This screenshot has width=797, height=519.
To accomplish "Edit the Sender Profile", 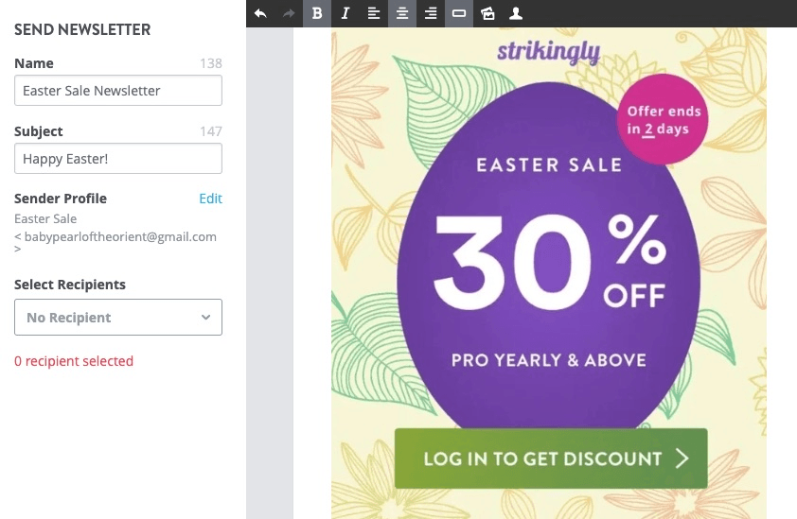I will pyautogui.click(x=210, y=199).
